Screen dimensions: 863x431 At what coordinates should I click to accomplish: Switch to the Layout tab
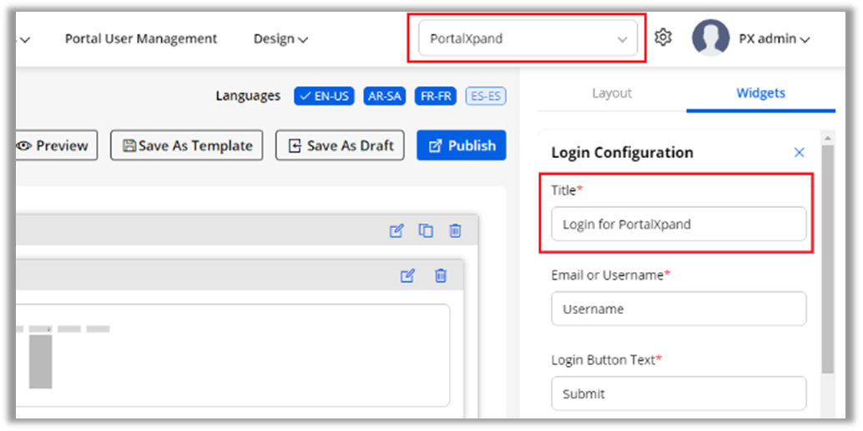click(611, 93)
